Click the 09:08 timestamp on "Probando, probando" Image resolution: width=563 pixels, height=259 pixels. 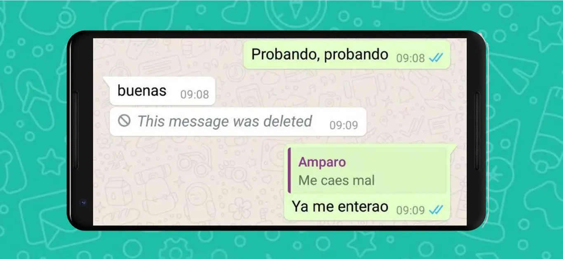[411, 58]
